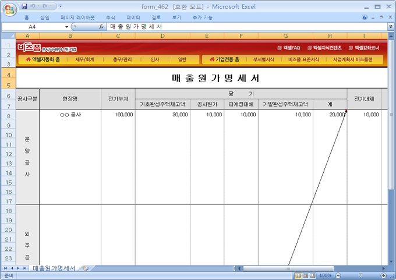396x280 pixels.
Task: Click the 엑셀자동화 홈 link
Action: click(x=43, y=59)
